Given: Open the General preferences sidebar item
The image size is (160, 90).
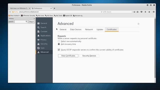Looking at the screenshot, I should (44, 23).
